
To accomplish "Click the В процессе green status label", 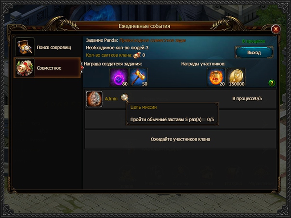I will coord(253,41).
